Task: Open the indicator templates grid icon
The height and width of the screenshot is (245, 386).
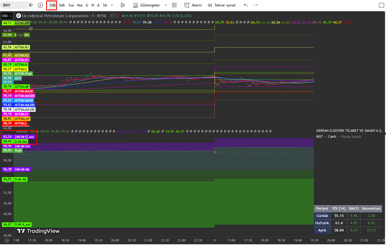Action: tap(174, 5)
